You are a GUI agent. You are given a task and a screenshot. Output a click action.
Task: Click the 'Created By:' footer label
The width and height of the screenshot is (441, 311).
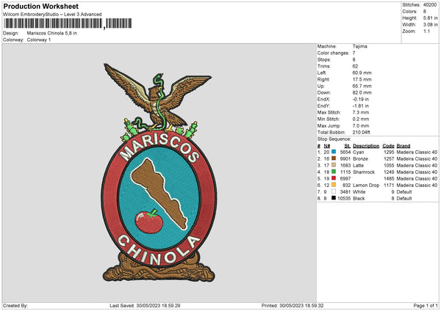point(15,305)
